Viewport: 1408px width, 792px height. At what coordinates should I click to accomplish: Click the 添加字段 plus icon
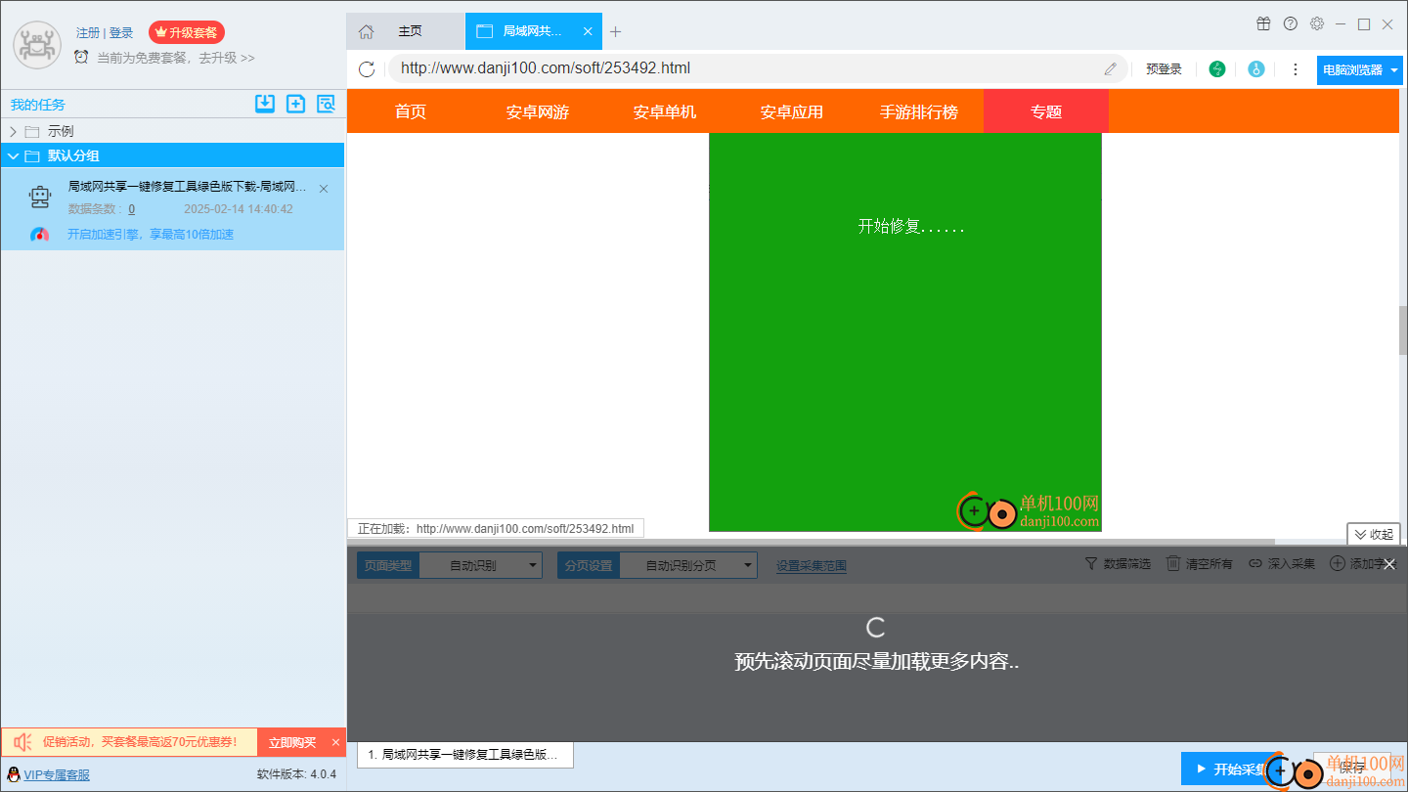tap(1338, 564)
